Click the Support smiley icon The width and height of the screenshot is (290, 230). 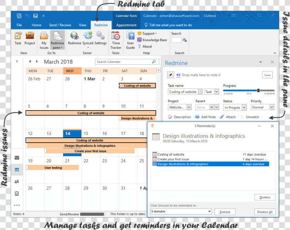click(139, 33)
